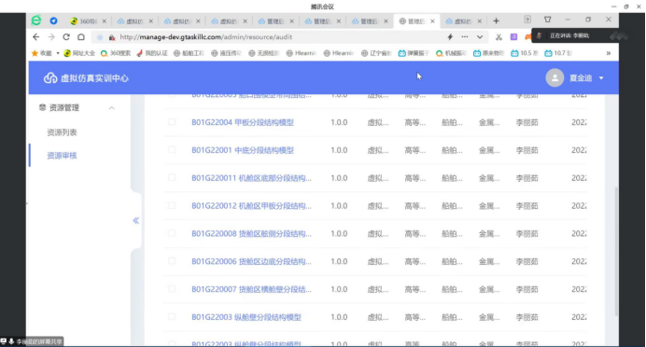Open the browser skin shirt icon
646x347 pixels.
(x=548, y=20)
